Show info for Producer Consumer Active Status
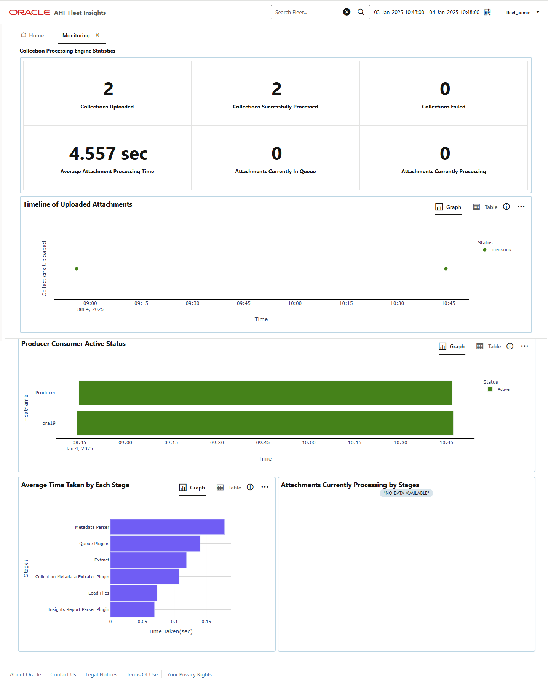This screenshot has height=684, width=548. click(510, 346)
